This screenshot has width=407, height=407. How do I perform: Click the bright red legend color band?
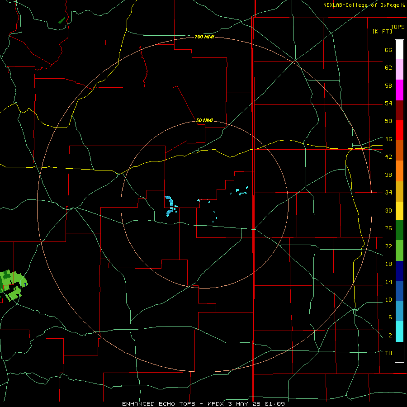click(x=399, y=130)
